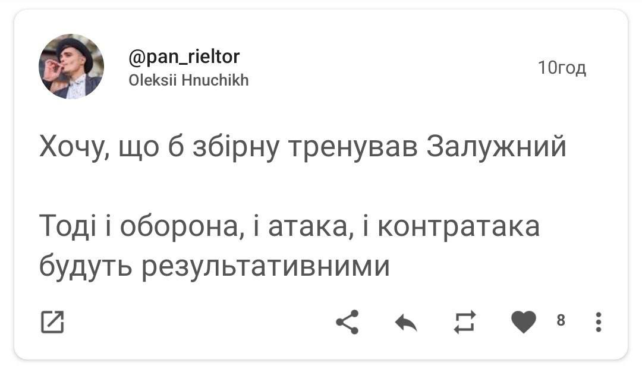Click the share network nodes icon
The height and width of the screenshot is (369, 642).
pos(347,321)
